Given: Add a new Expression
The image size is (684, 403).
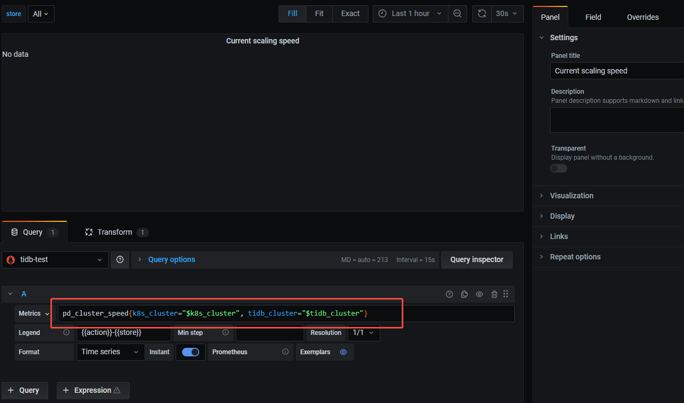Looking at the screenshot, I should point(93,390).
